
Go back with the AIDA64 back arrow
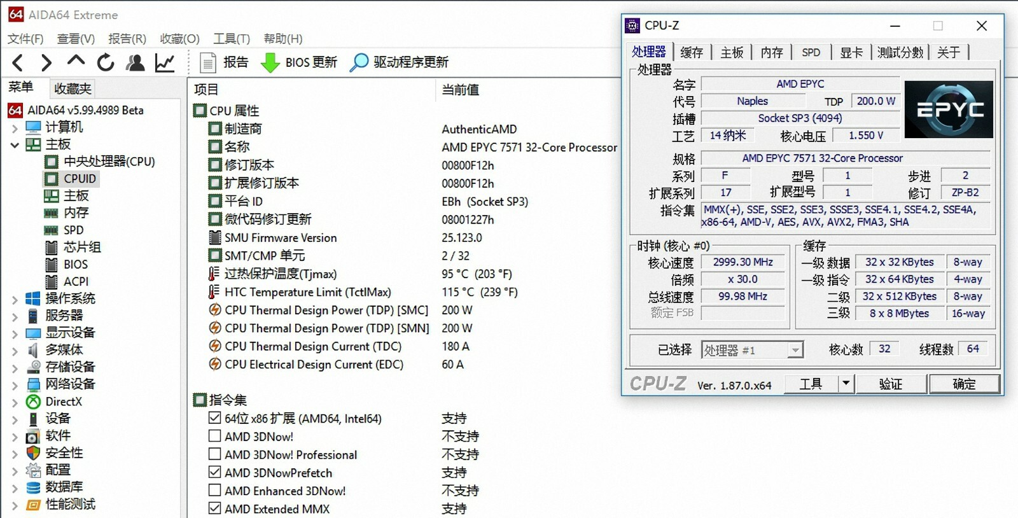click(x=18, y=62)
